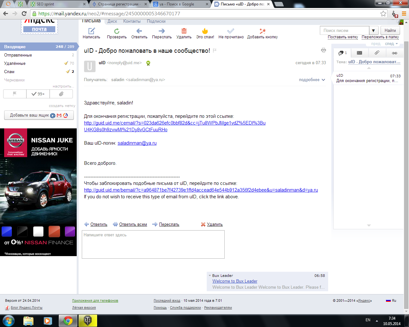Open the Входящие folder
The width and height of the screenshot is (409, 327).
pos(38,47)
